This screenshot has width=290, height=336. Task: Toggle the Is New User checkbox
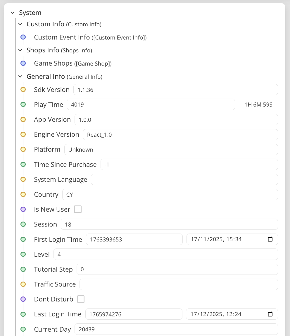click(x=78, y=209)
